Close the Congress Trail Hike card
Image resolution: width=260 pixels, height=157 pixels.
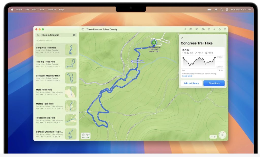(x=182, y=38)
